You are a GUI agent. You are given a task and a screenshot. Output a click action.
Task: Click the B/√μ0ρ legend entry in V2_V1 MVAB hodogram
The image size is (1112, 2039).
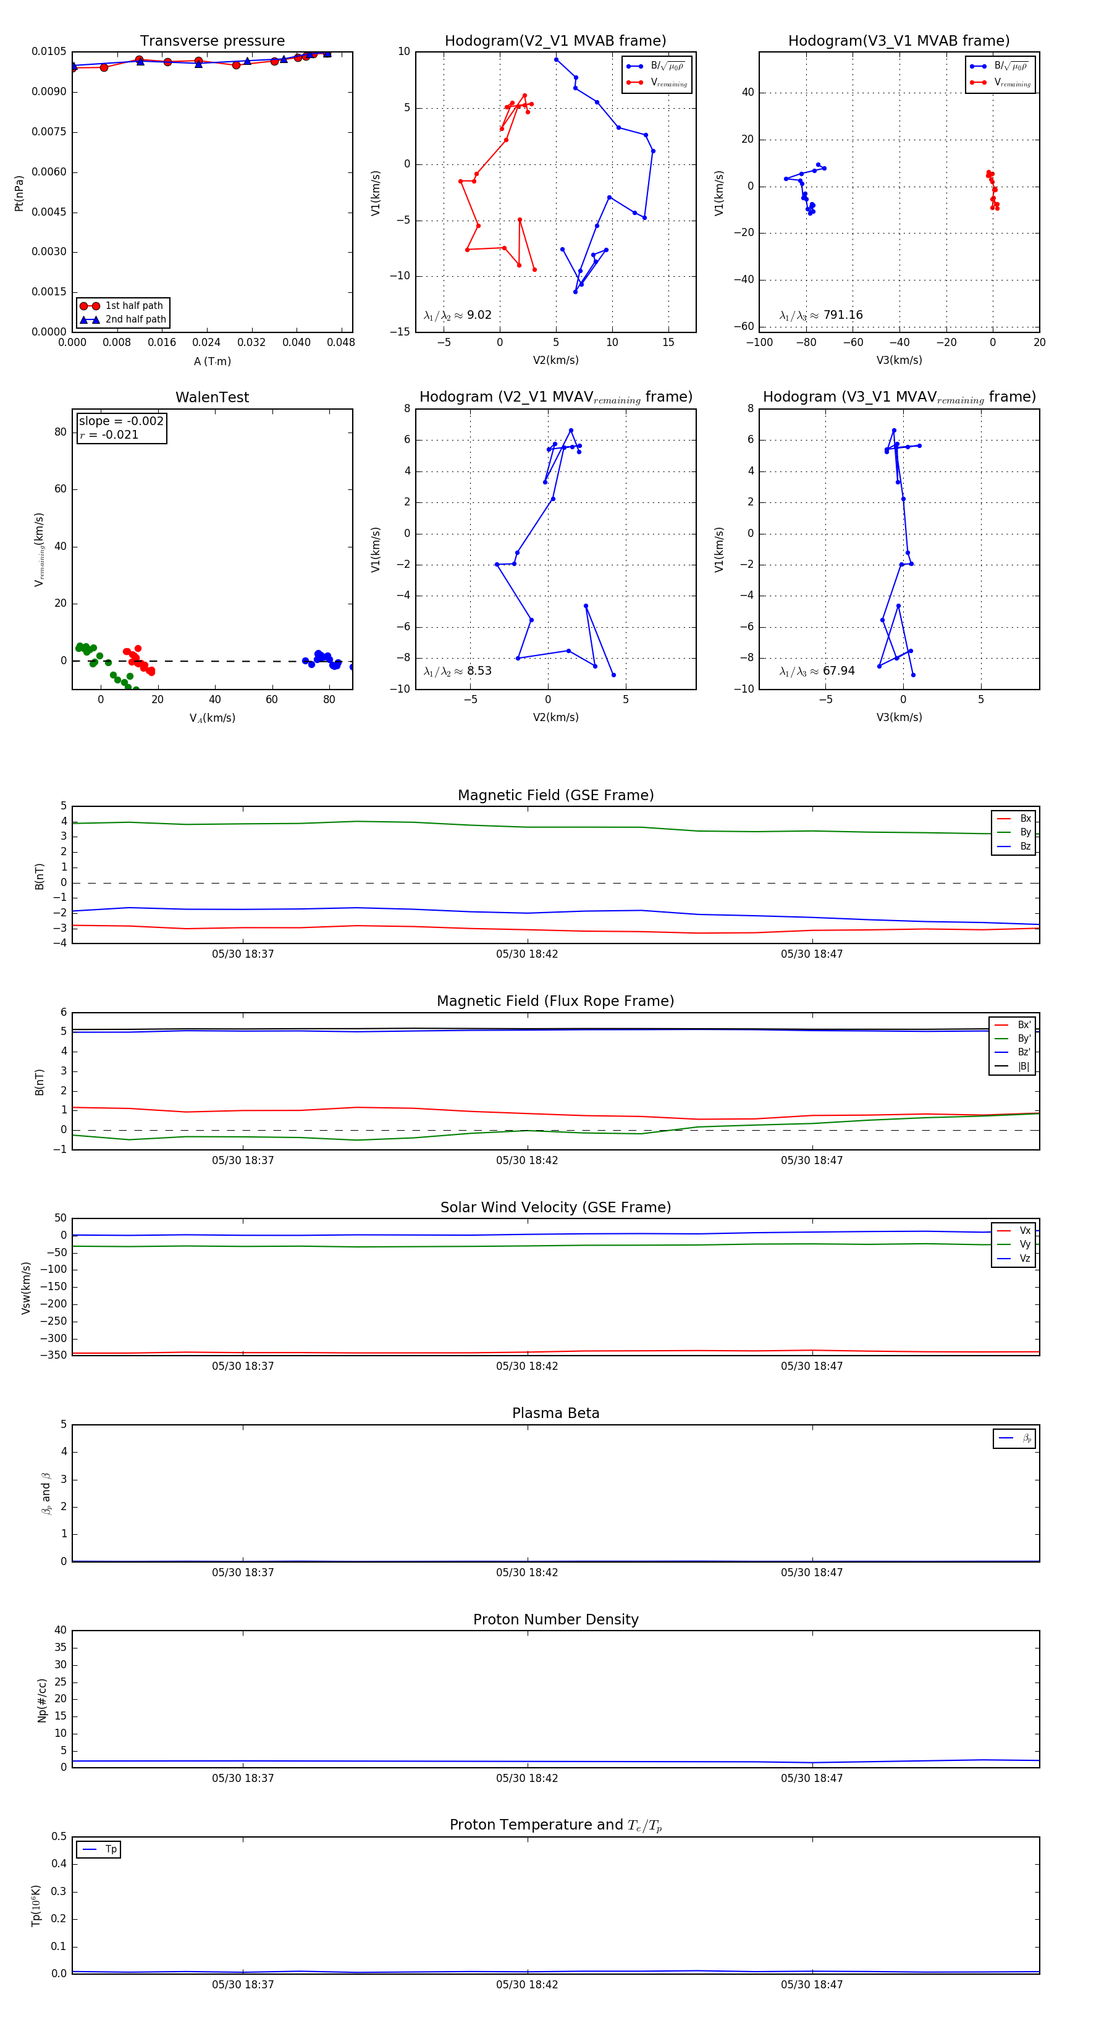click(x=656, y=67)
